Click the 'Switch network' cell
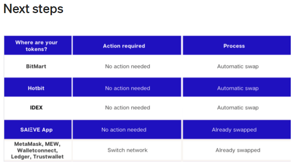Viewport: 303px width, 165px height. (x=128, y=150)
